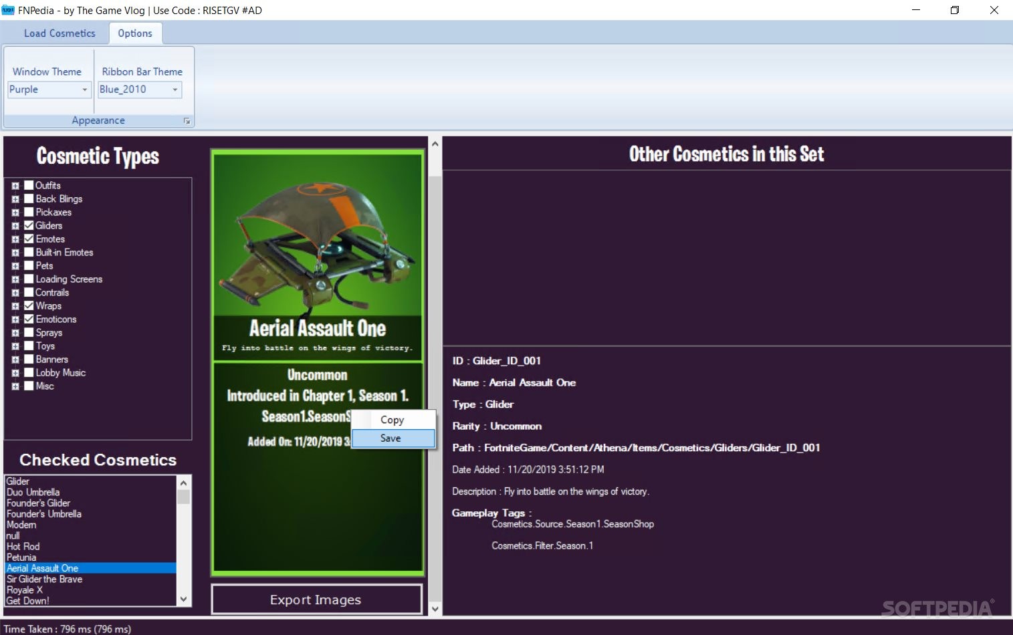Check the Built-in Emotes checkbox
The height and width of the screenshot is (635, 1013).
pyautogui.click(x=29, y=252)
